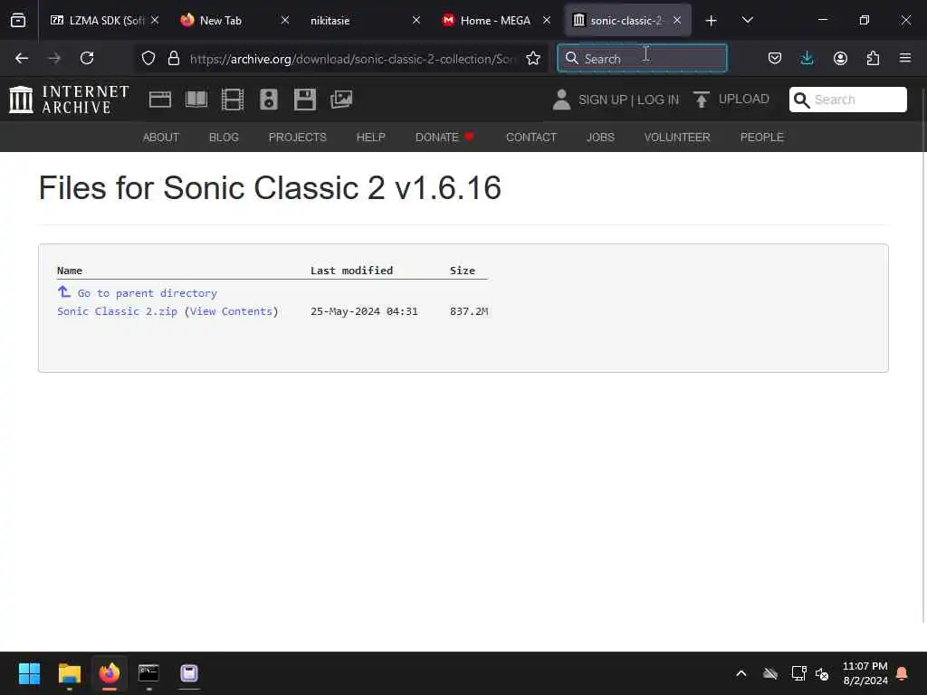Open the taskbar volume muted icon

click(x=822, y=673)
